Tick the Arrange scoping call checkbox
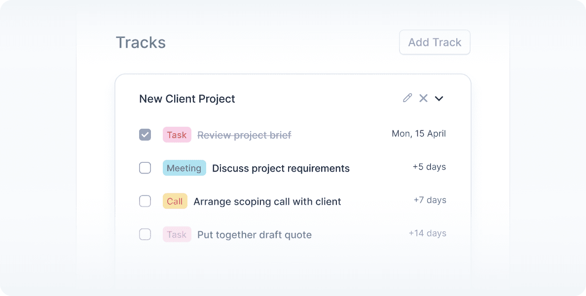Viewport: 586px width, 296px height. coord(145,201)
